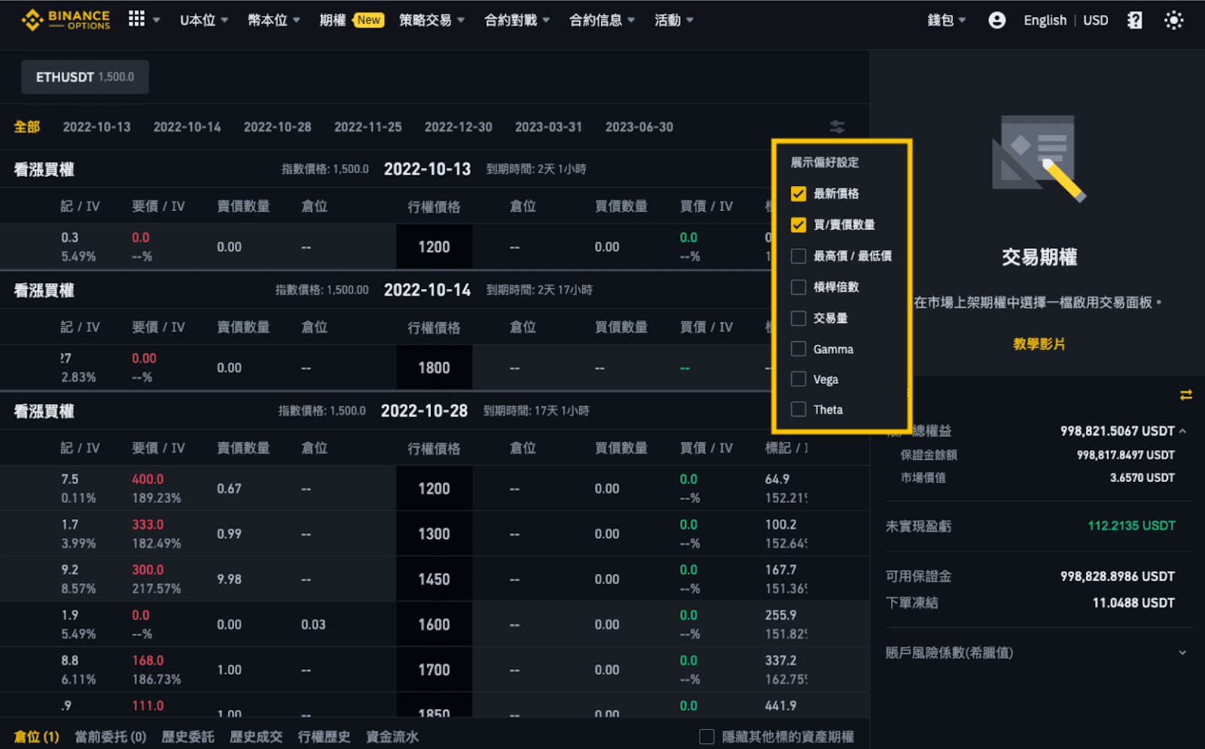The image size is (1205, 749).
Task: Click ask price 400.0 in 2022-10-28 table
Action: (148, 479)
